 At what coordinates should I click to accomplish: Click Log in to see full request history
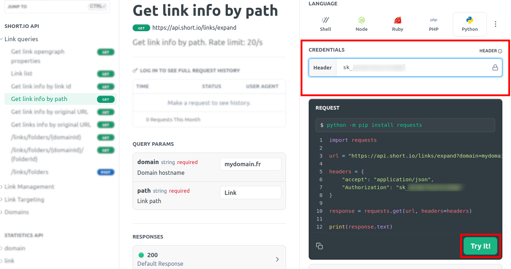pyautogui.click(x=190, y=71)
